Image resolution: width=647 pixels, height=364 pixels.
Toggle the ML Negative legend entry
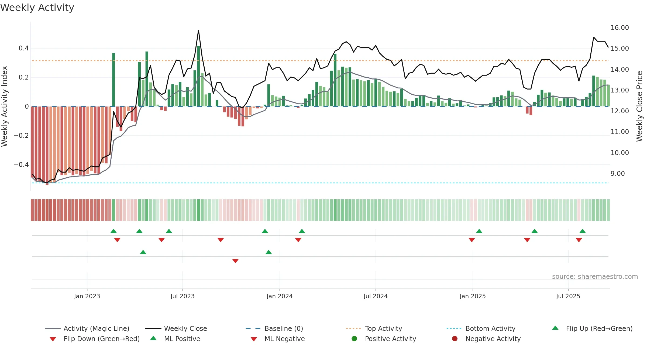click(278, 339)
